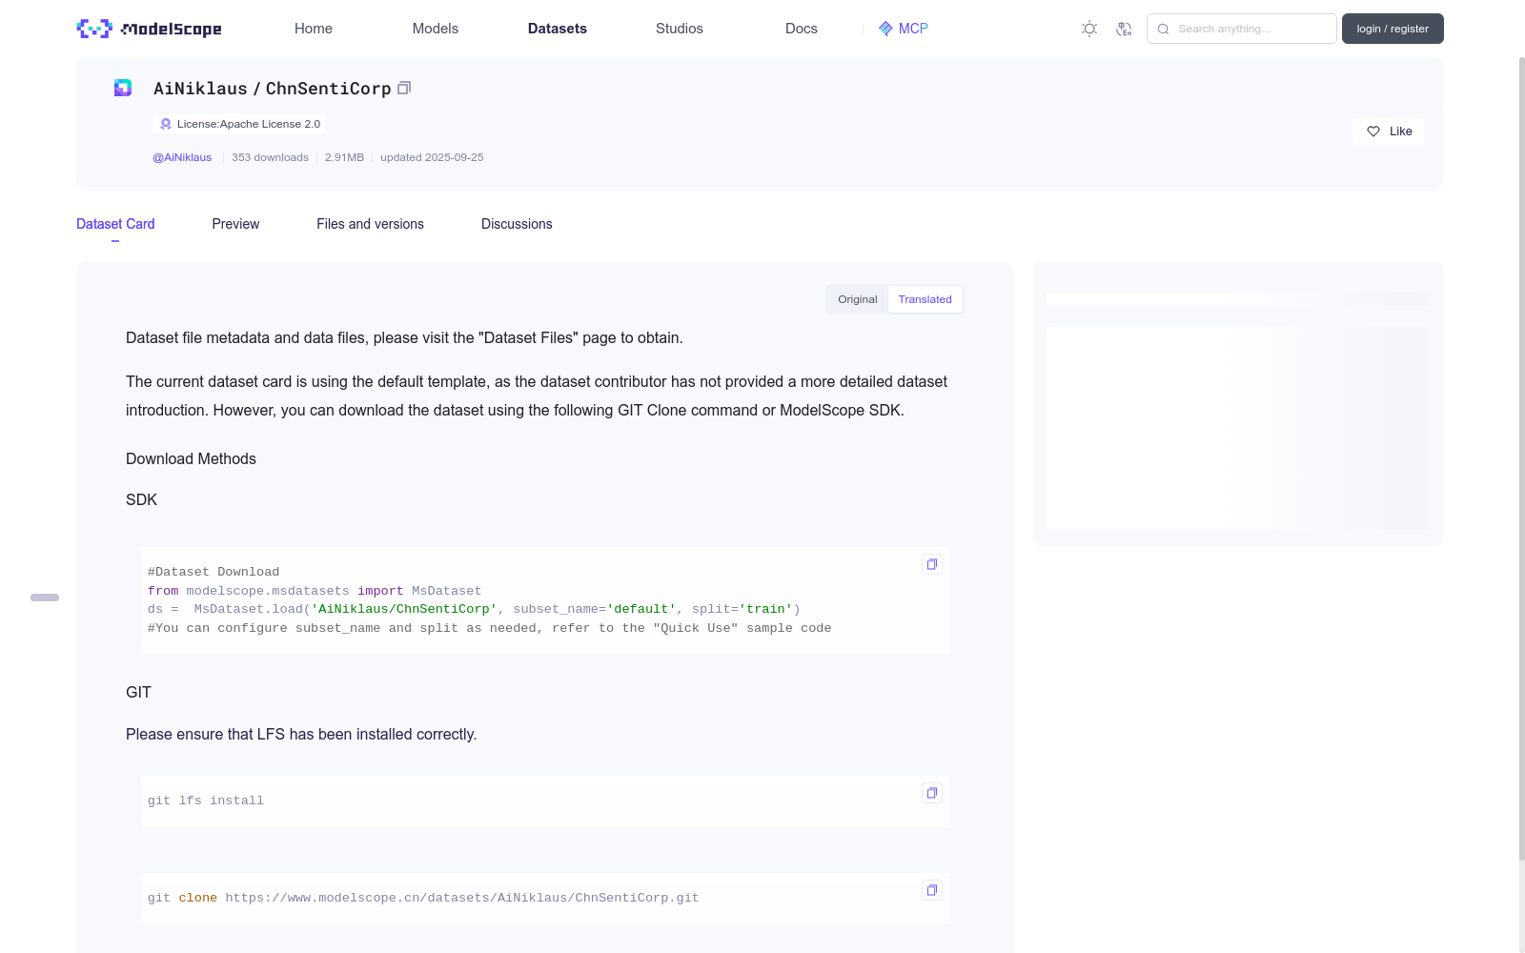Switch site language with translate icon
The image size is (1525, 953).
click(x=1124, y=29)
